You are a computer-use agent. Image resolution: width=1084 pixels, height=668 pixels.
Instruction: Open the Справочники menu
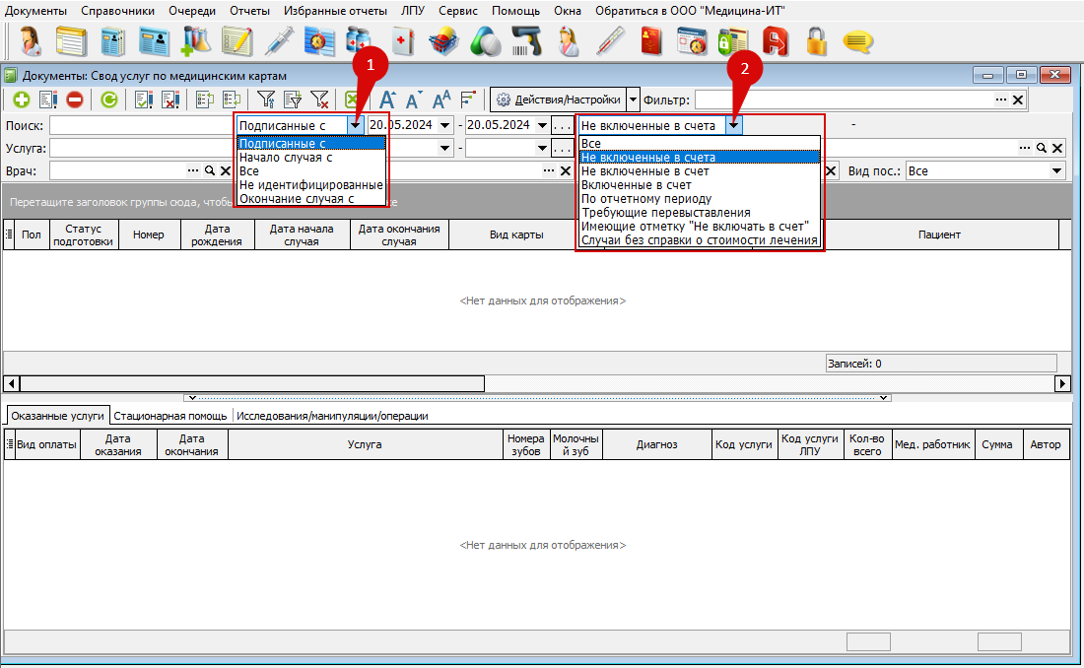tap(117, 11)
